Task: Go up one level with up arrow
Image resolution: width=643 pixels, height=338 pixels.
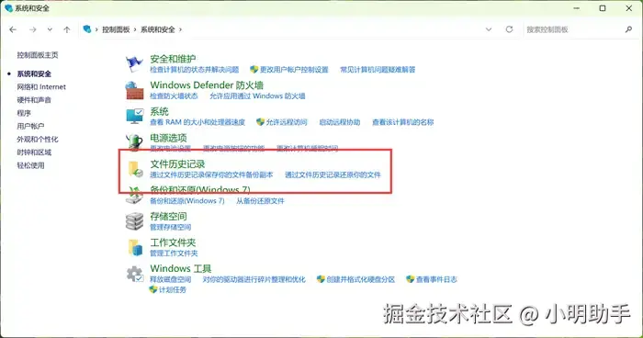Action: pos(67,29)
